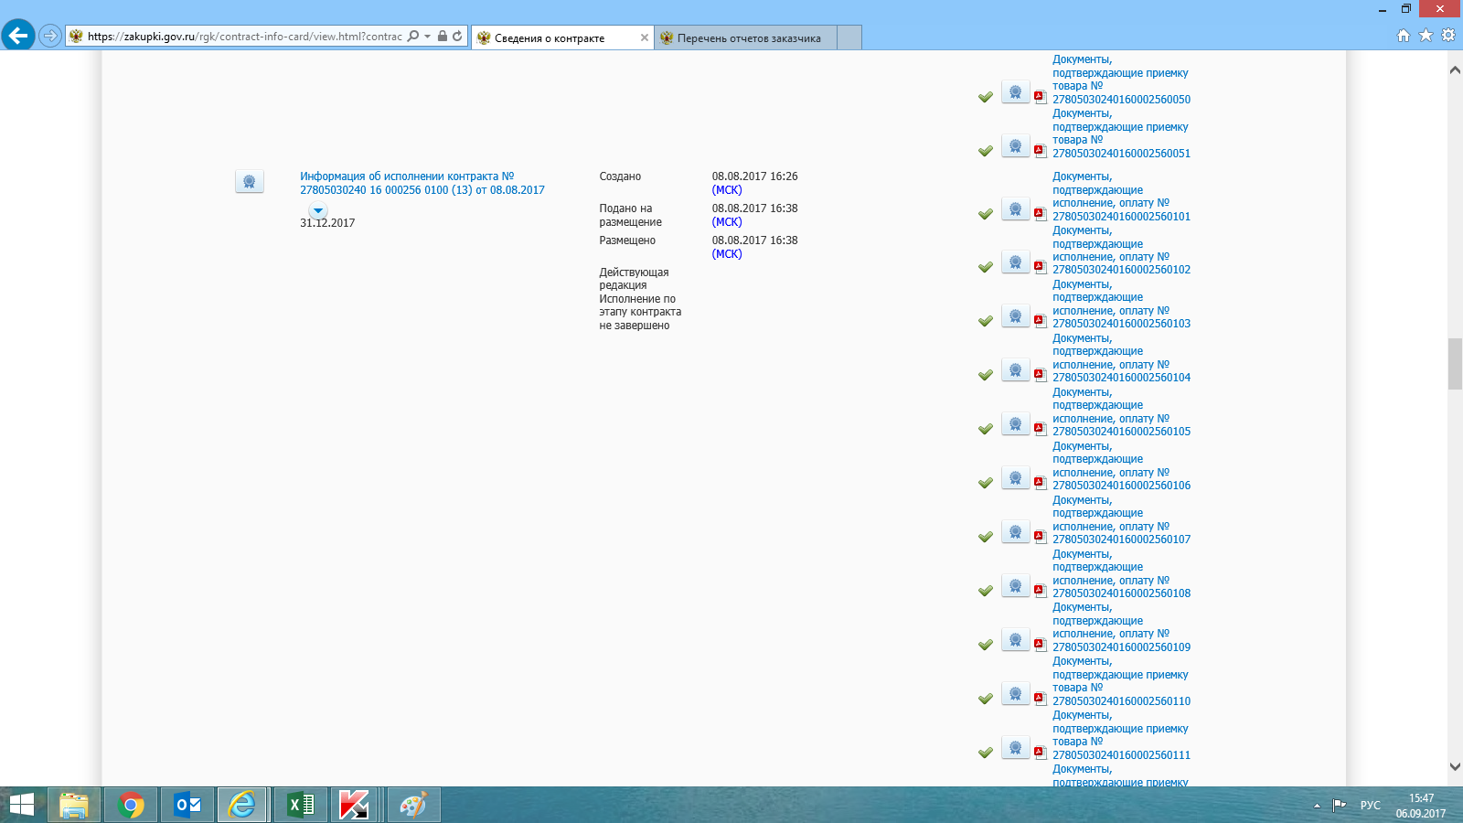Click (МСК) link next to 'Подано на размещение'

[x=727, y=222]
